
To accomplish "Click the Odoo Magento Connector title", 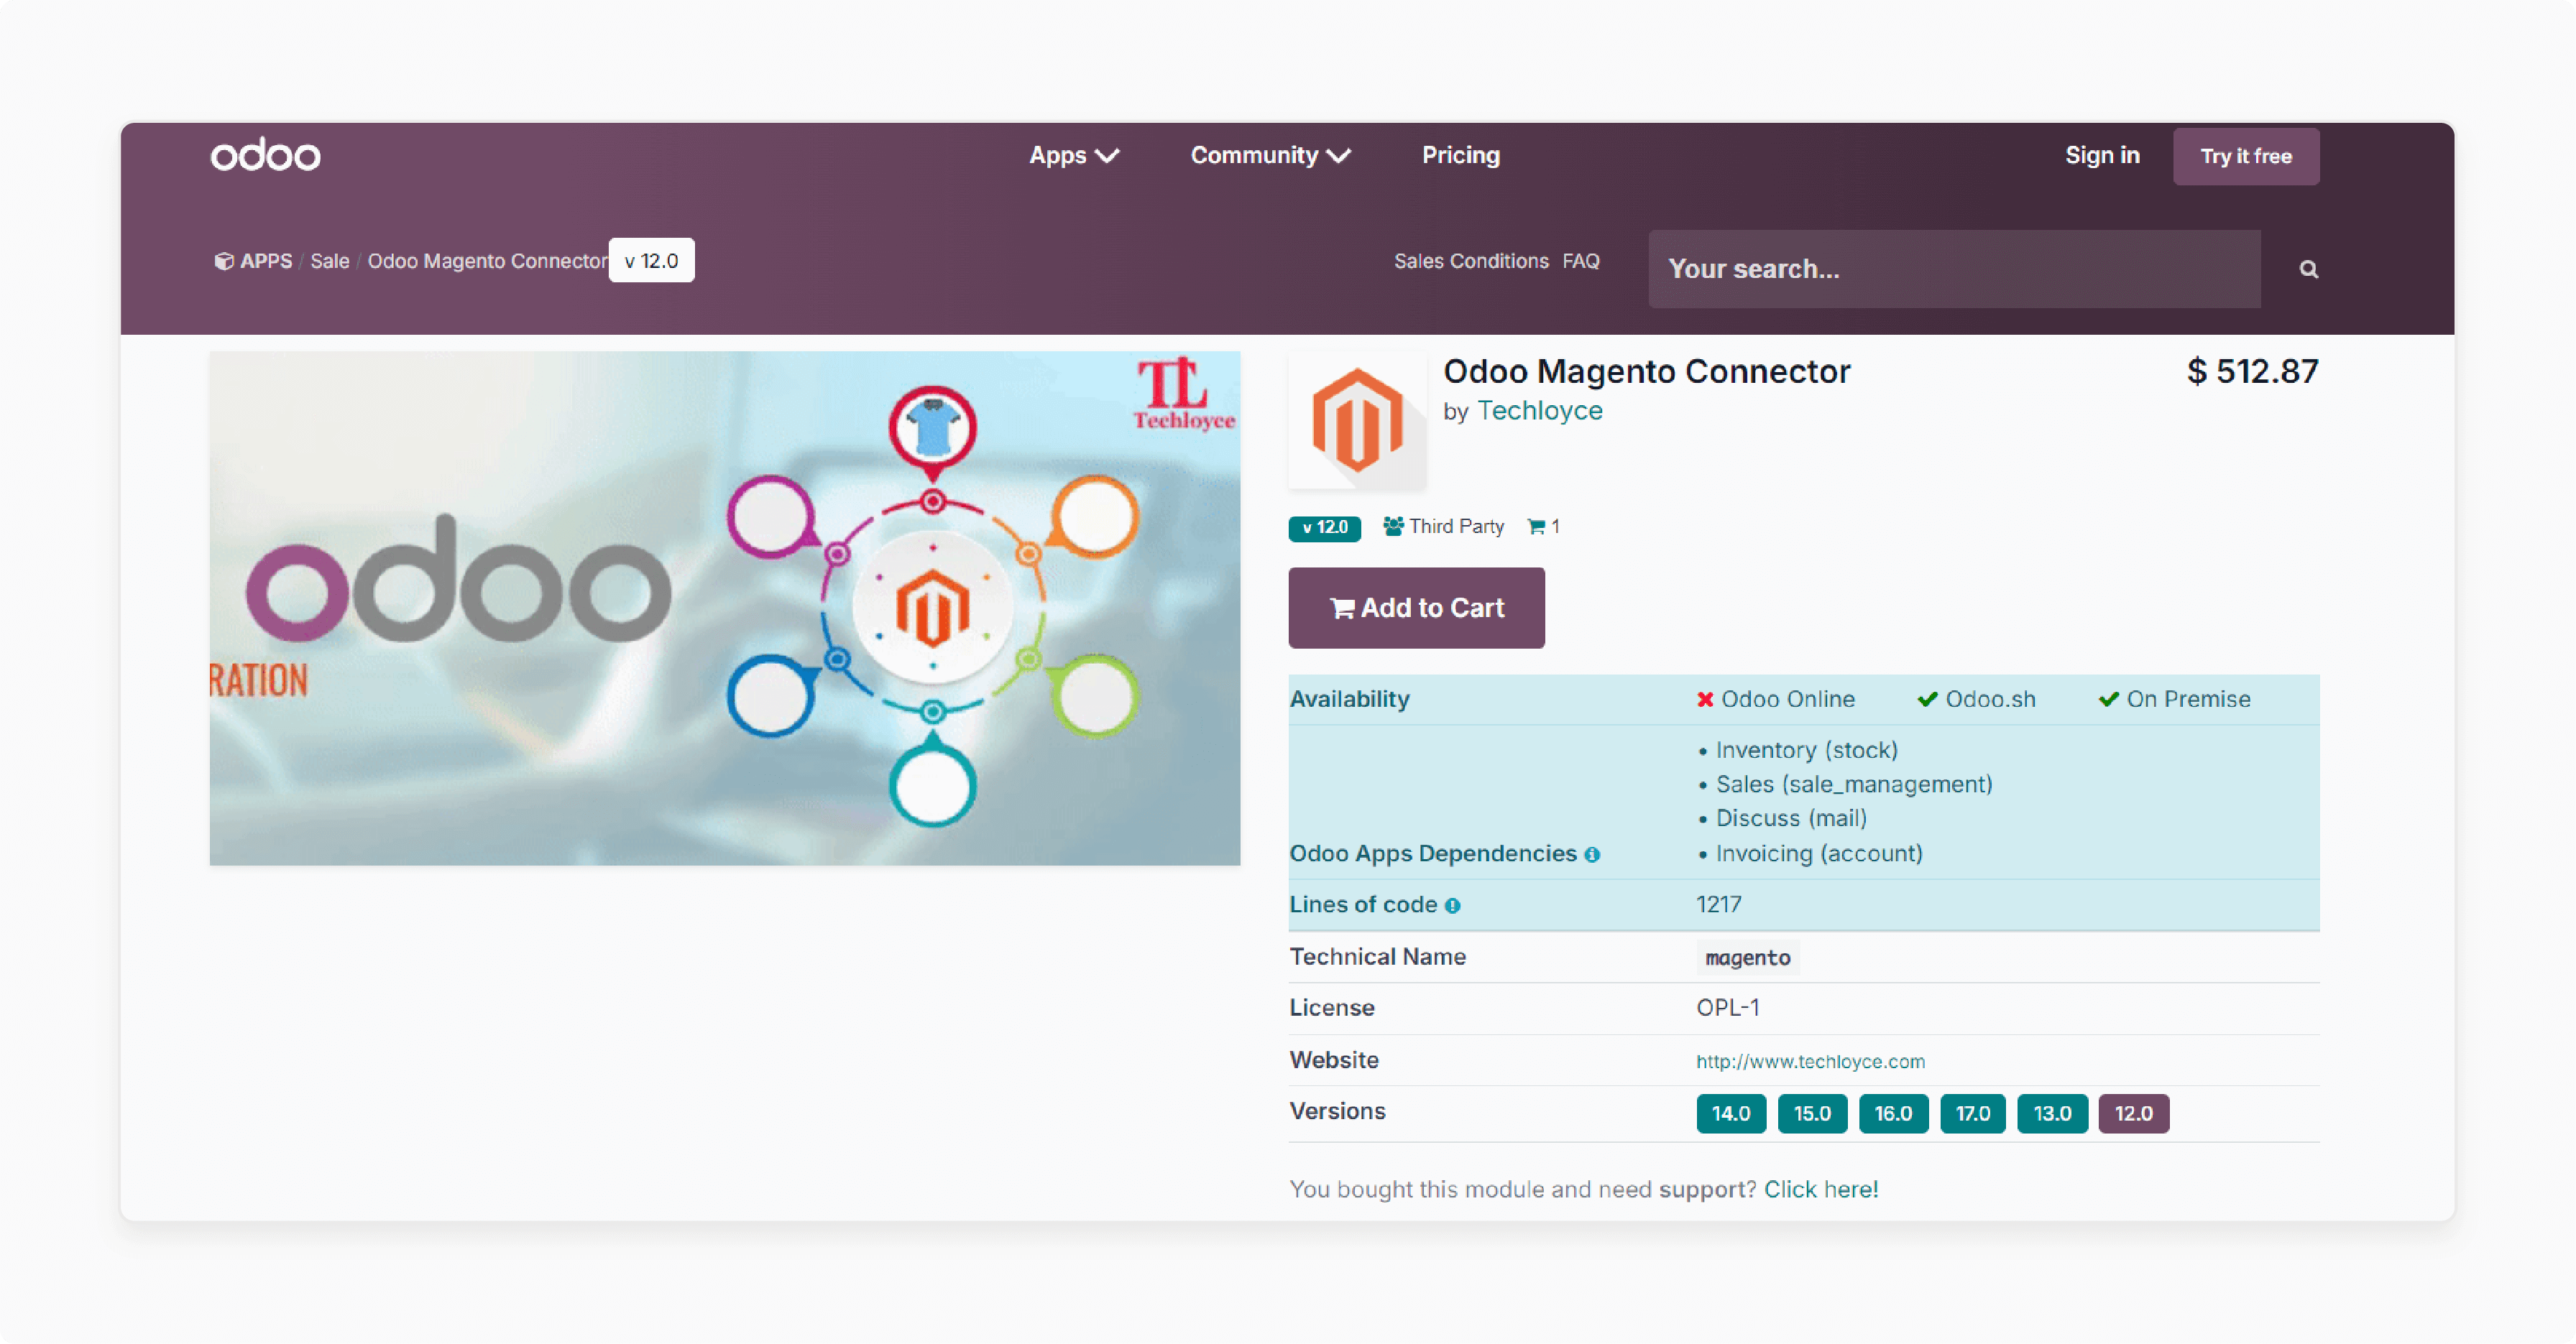I will tap(1646, 371).
